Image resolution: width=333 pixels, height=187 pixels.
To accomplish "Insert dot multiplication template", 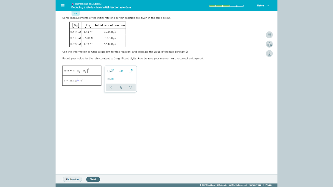I will click(x=111, y=79).
